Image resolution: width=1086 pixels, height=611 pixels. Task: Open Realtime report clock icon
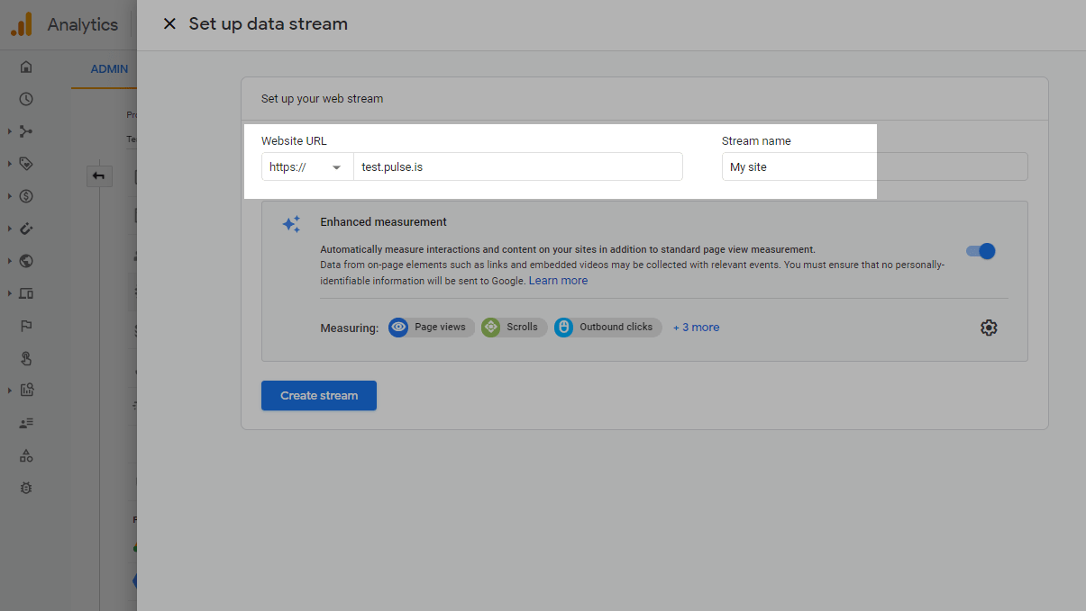26,99
